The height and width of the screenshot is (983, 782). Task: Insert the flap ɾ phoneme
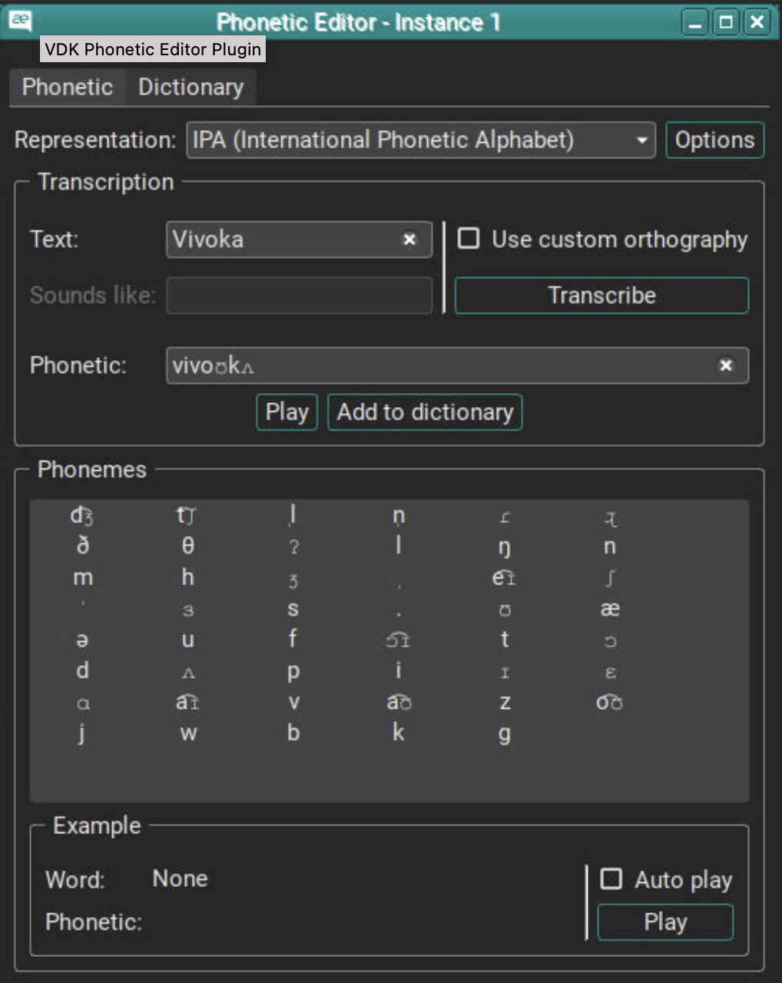(505, 518)
